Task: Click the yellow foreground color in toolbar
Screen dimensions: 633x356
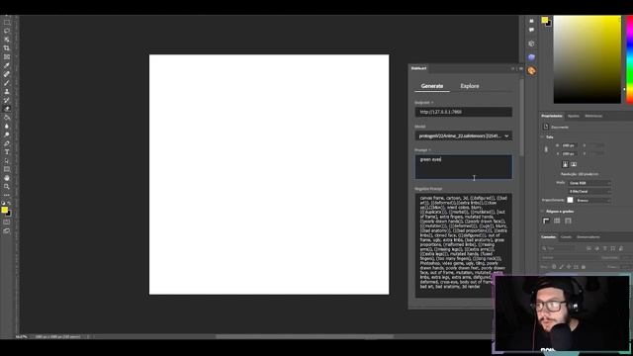Action: coord(4,210)
